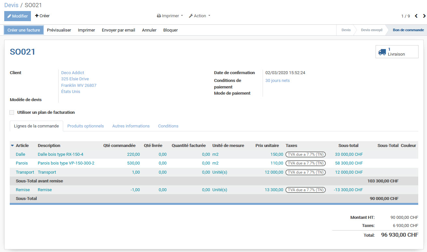This screenshot has height=252, width=427.
Task: Open the Autres informations tab
Action: coord(131,126)
